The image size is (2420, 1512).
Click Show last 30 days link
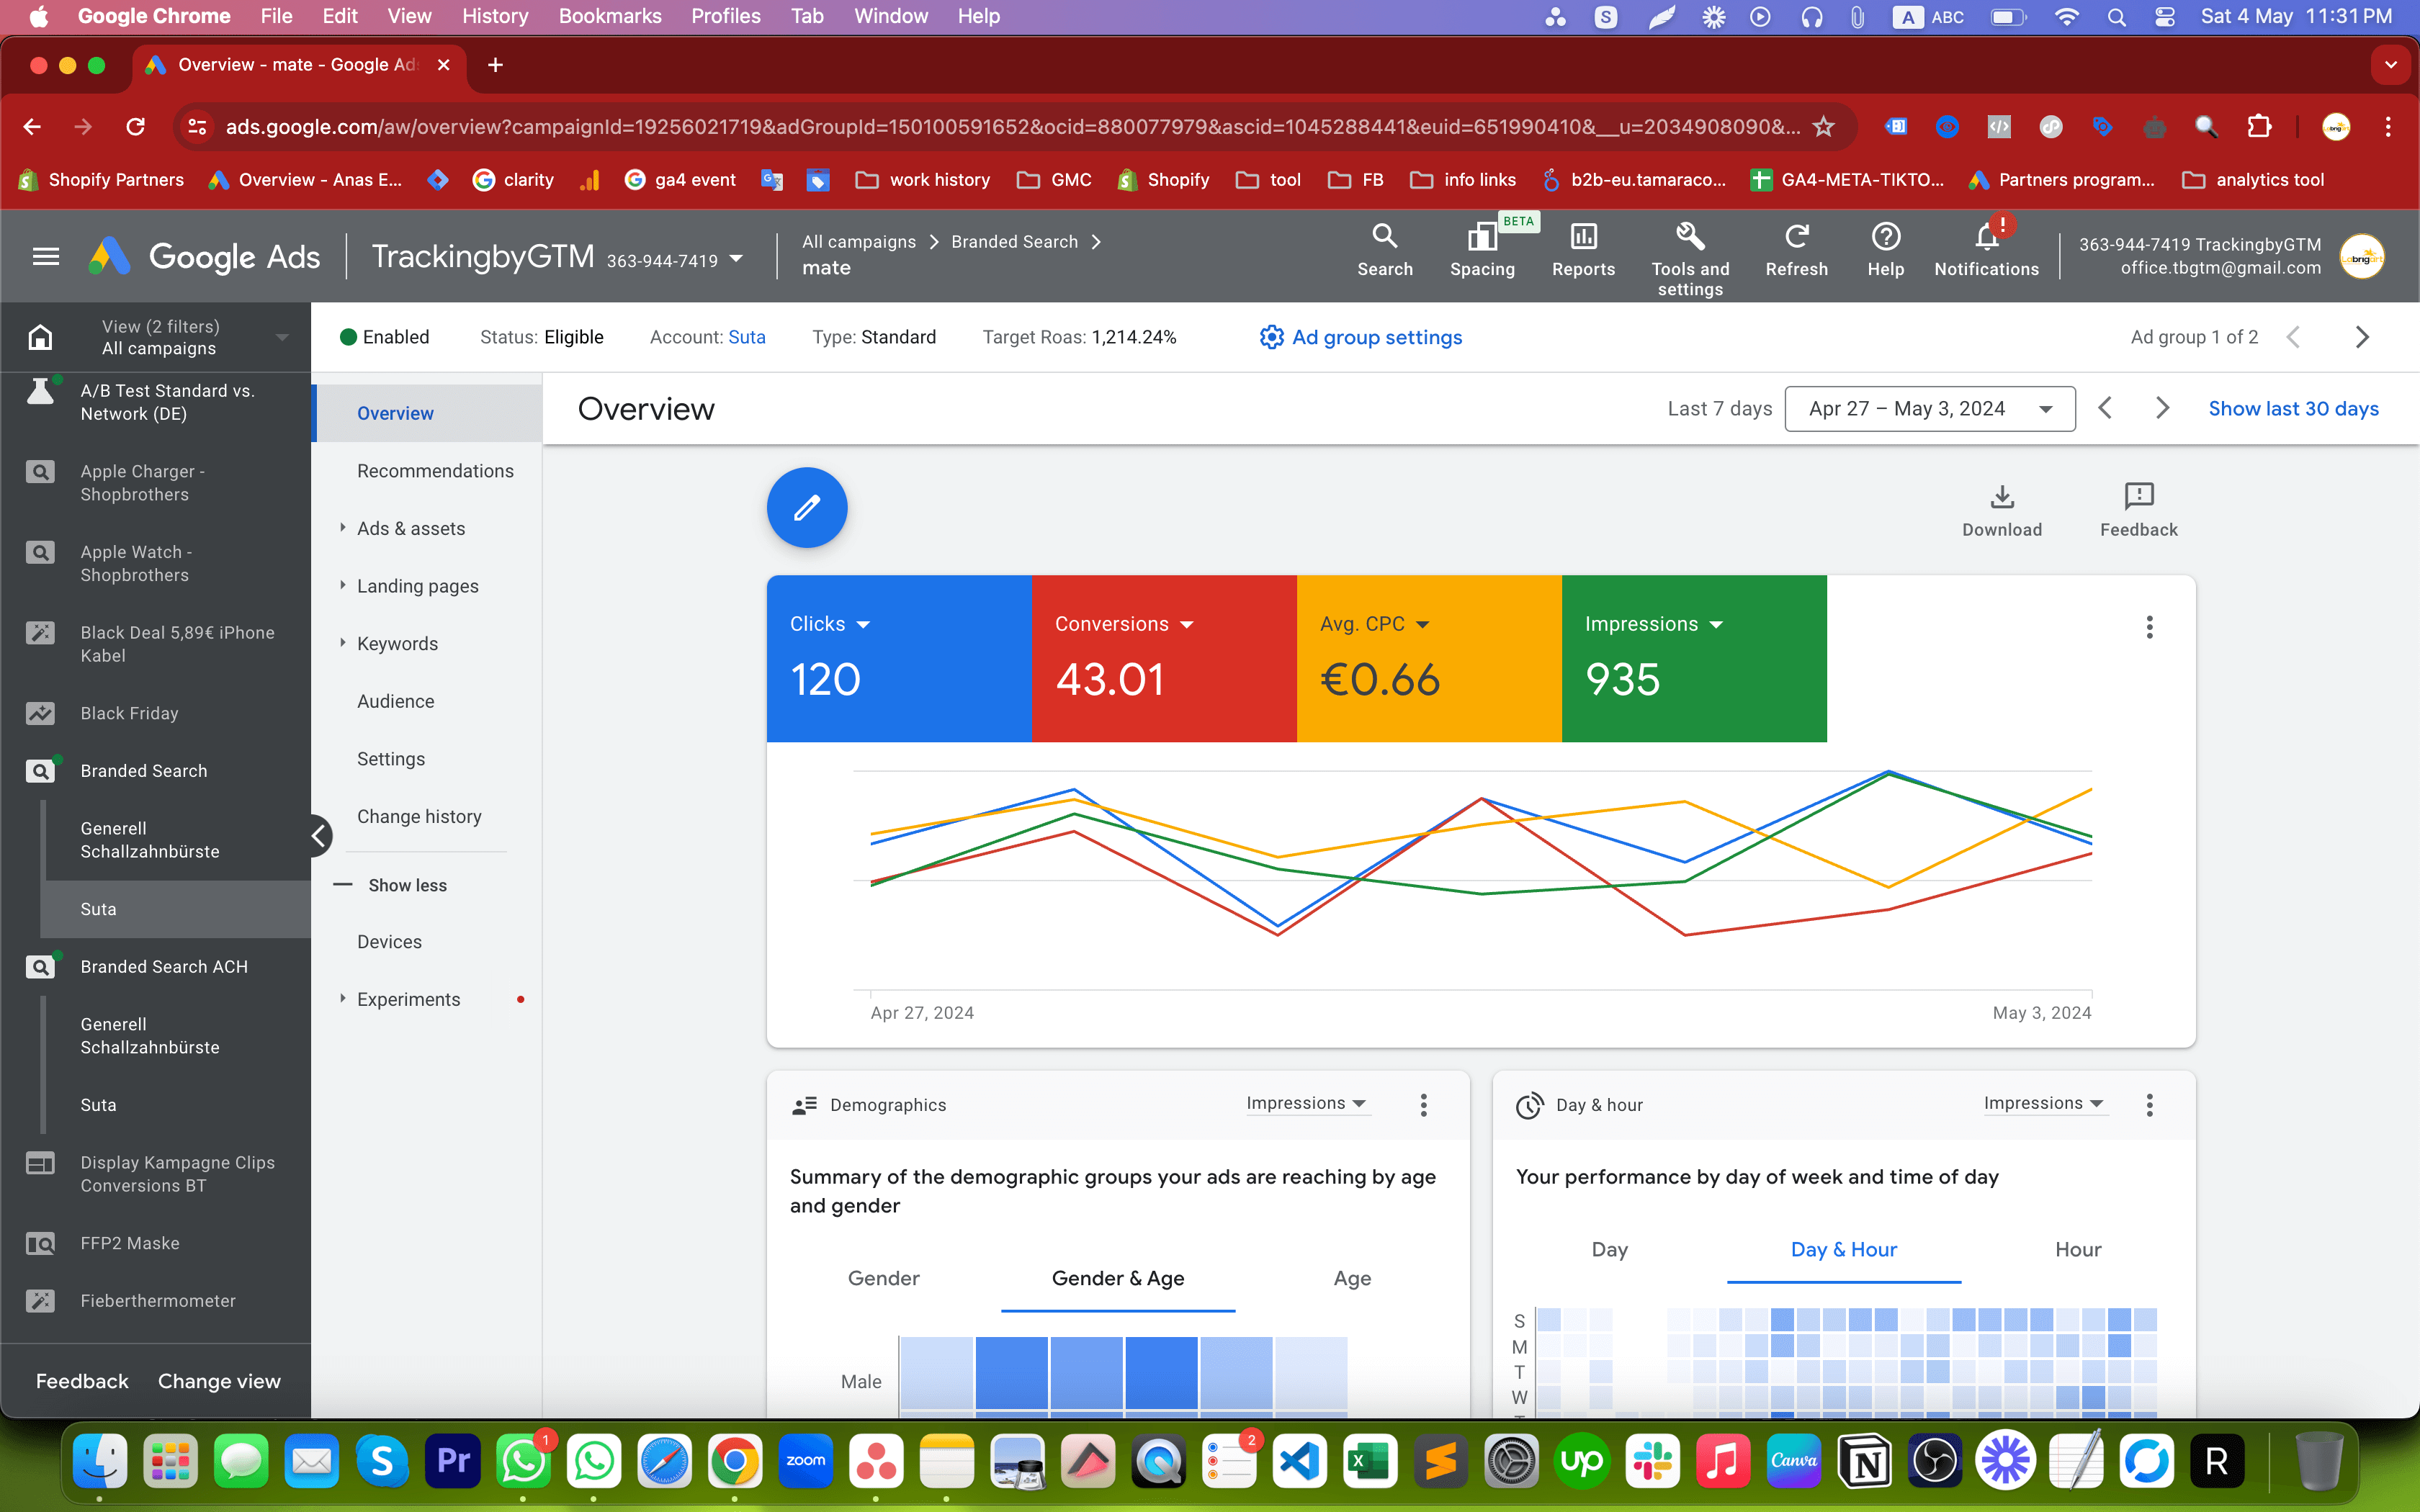(x=2295, y=408)
